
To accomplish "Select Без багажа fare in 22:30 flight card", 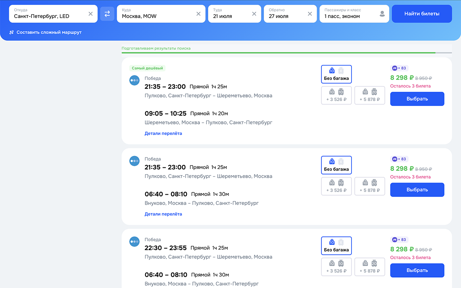I will pos(337,246).
